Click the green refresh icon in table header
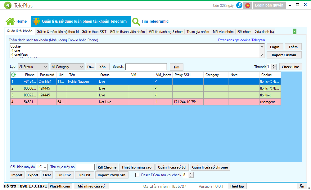311x190 pixels. coord(13,75)
